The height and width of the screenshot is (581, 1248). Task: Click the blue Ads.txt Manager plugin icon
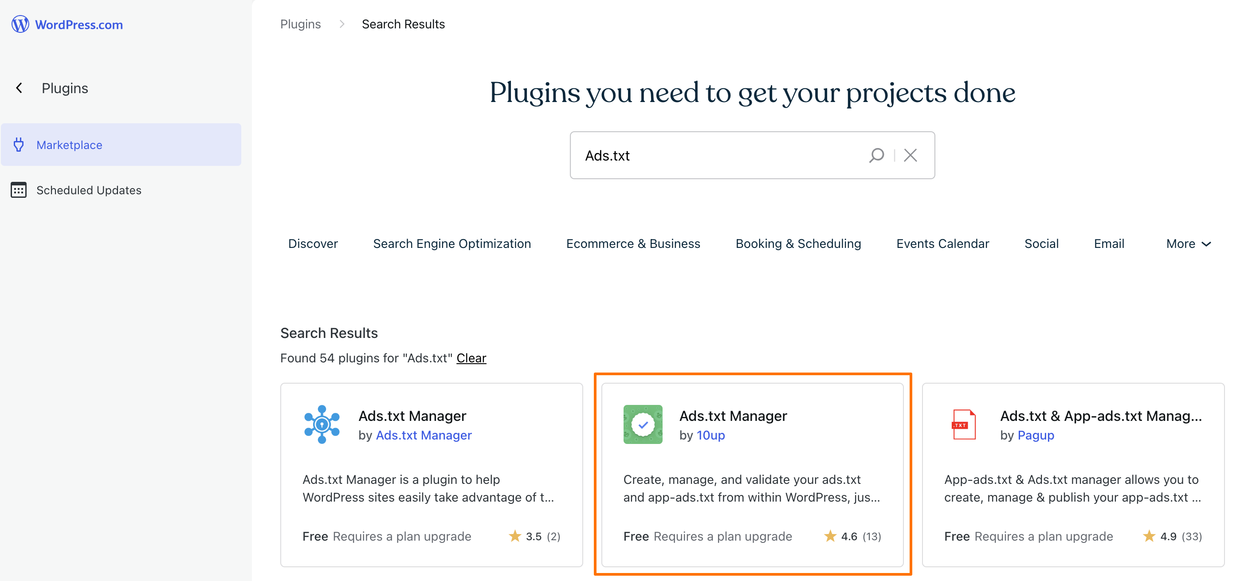pyautogui.click(x=322, y=424)
